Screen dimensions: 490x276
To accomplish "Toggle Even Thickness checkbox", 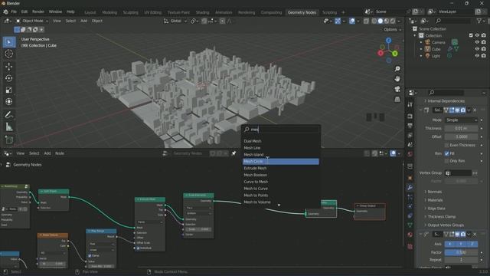I will 446,145.
